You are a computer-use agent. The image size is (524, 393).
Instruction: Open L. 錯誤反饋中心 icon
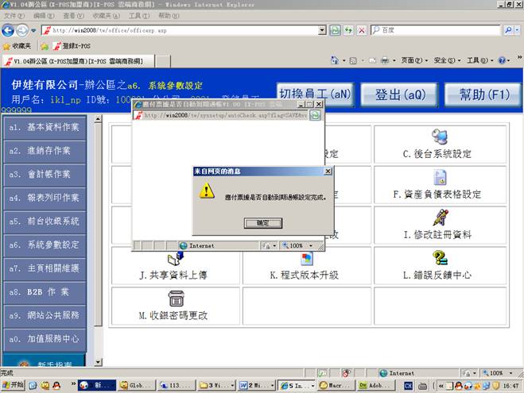tap(439, 258)
